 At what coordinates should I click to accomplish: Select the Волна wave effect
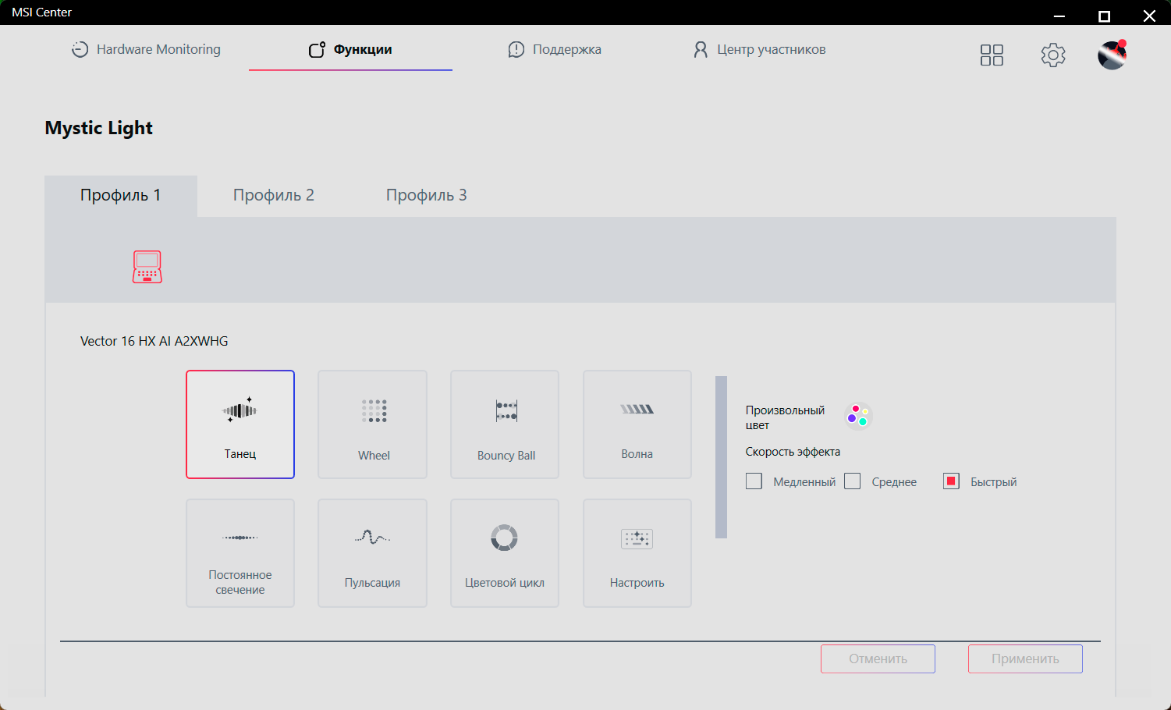coord(637,424)
